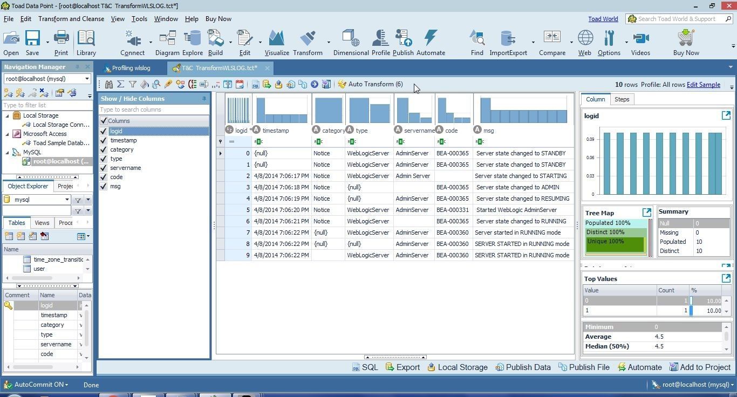Click the calendar date icon in transform toolbar
This screenshot has width=737, height=397.
point(240,84)
